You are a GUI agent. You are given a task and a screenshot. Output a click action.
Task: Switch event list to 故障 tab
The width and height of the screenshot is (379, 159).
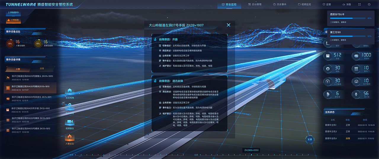[x=42, y=69]
